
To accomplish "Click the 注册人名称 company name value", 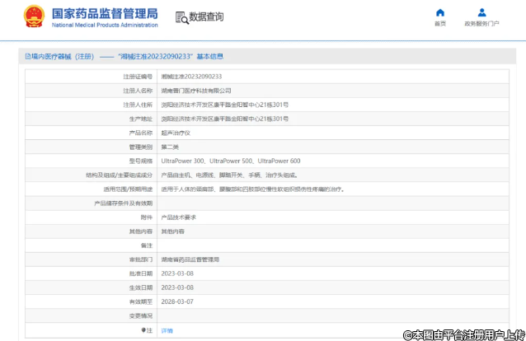I will point(196,90).
